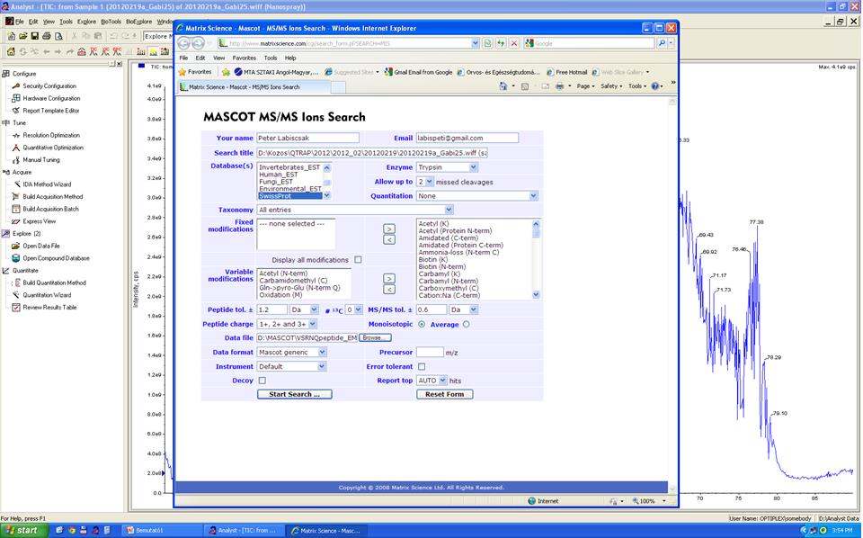Click the Browse button for Data file
The height and width of the screenshot is (538, 863).
click(x=376, y=338)
